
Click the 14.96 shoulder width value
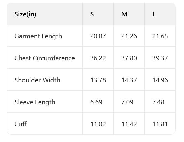point(160,80)
